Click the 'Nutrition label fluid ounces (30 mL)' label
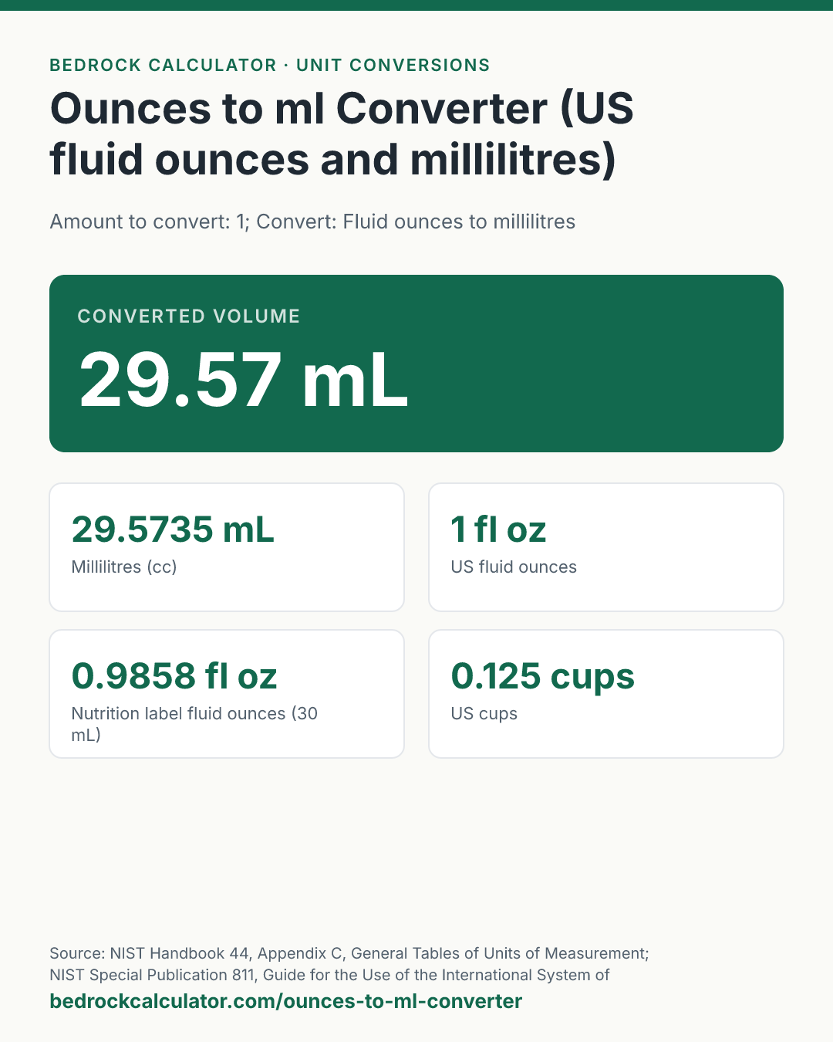 pos(194,724)
